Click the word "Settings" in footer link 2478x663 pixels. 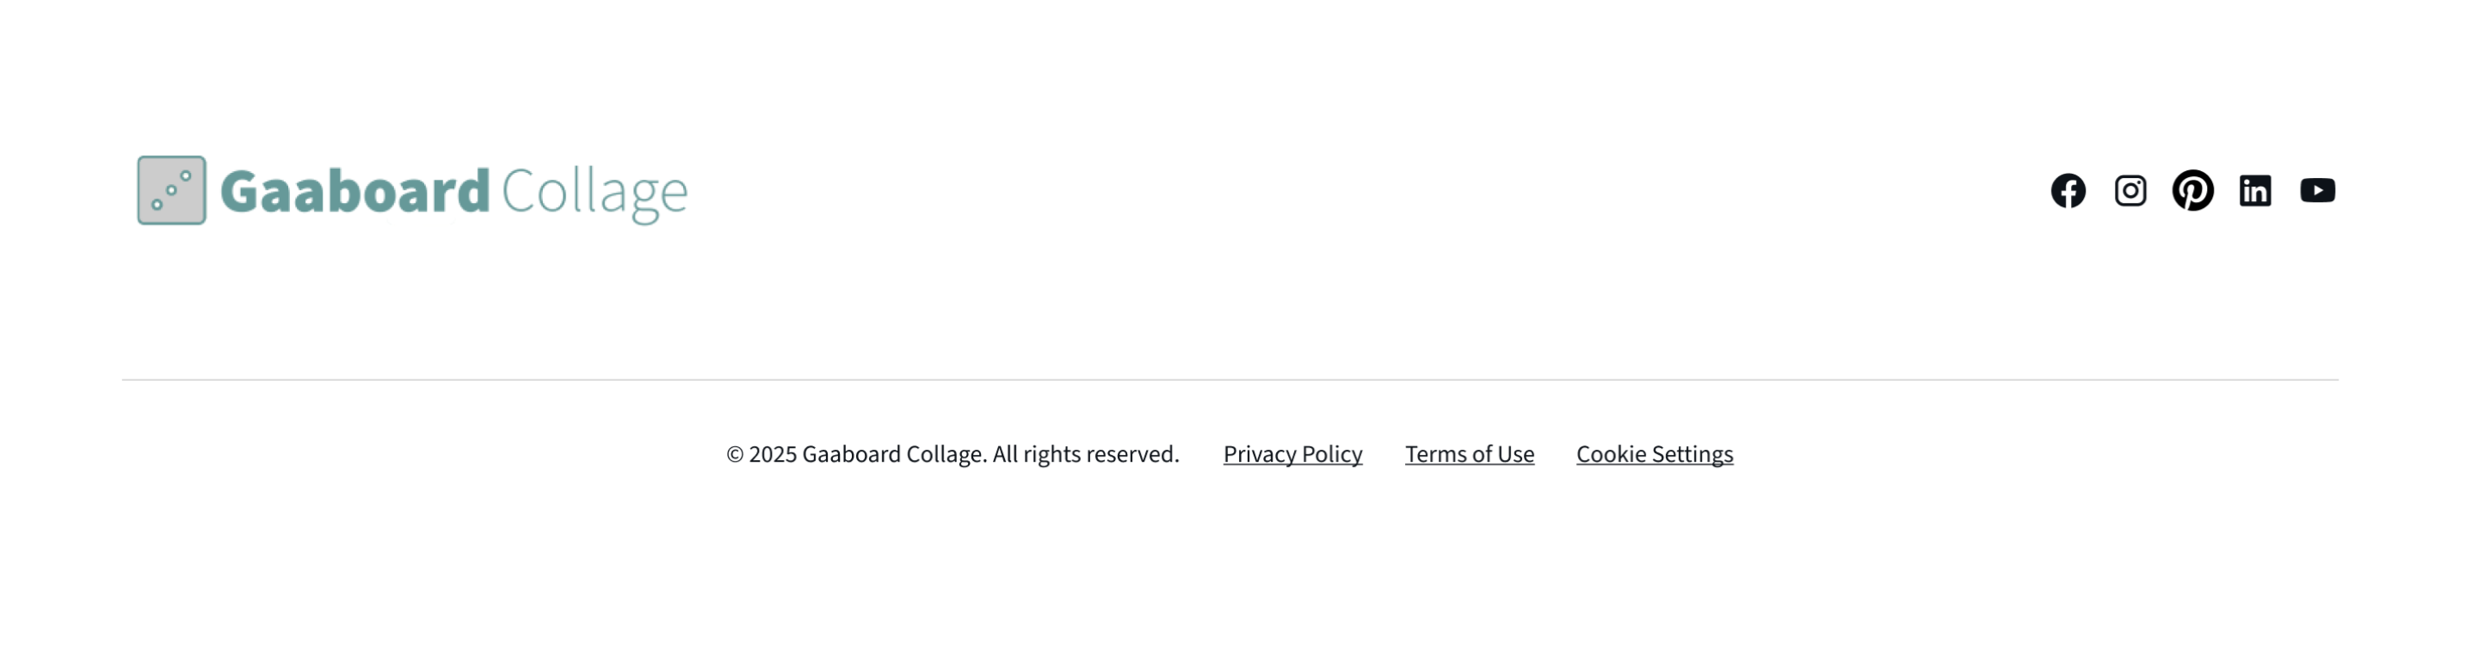tap(1692, 455)
